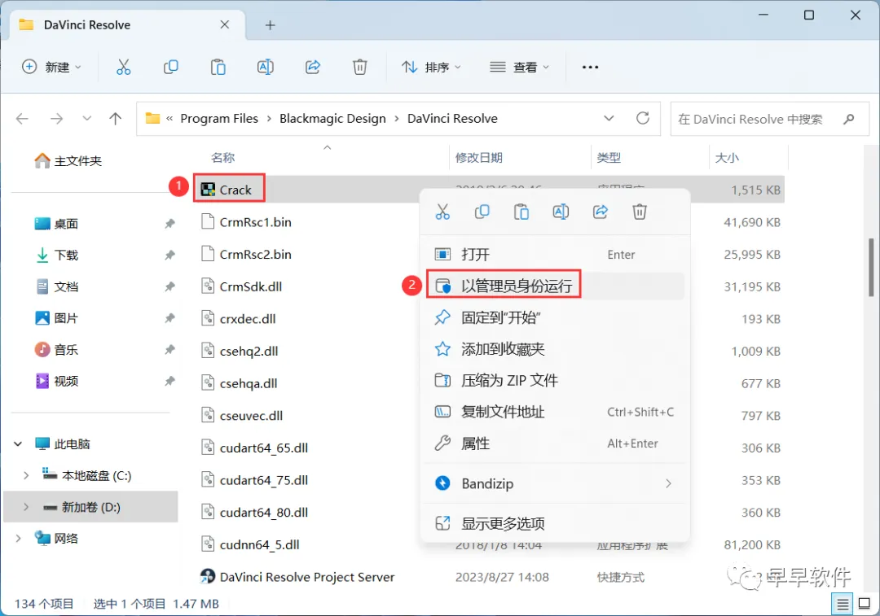
Task: Close the DaVinci Resolve tab
Action: (225, 24)
